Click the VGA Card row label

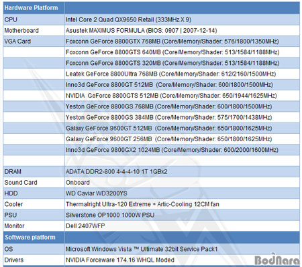17,41
